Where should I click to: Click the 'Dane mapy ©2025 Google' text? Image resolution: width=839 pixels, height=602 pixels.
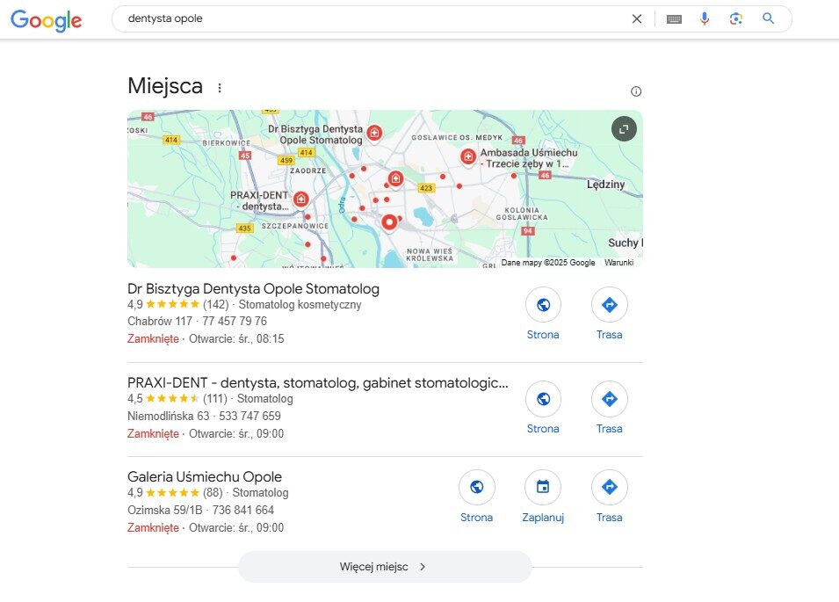pyautogui.click(x=548, y=262)
